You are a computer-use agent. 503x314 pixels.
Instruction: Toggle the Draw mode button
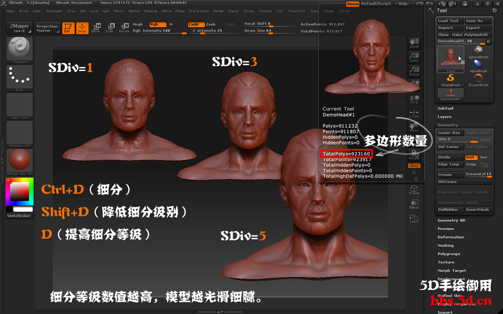[82, 28]
